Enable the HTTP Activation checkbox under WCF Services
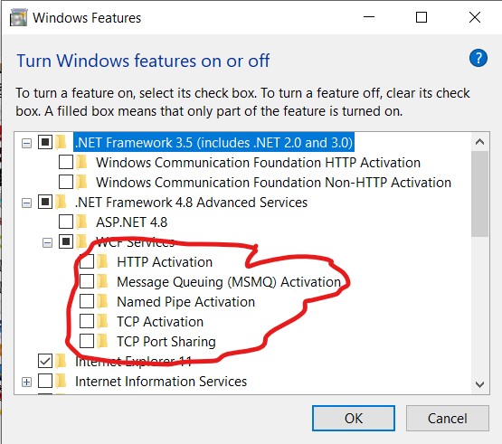502x444 pixels. click(87, 261)
